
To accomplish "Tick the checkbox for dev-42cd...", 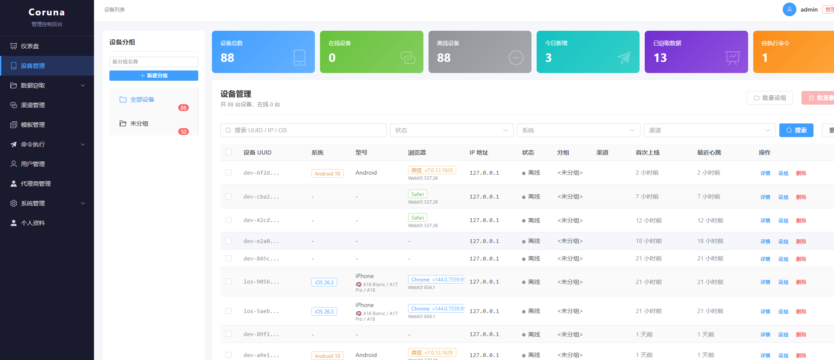I will coord(229,220).
